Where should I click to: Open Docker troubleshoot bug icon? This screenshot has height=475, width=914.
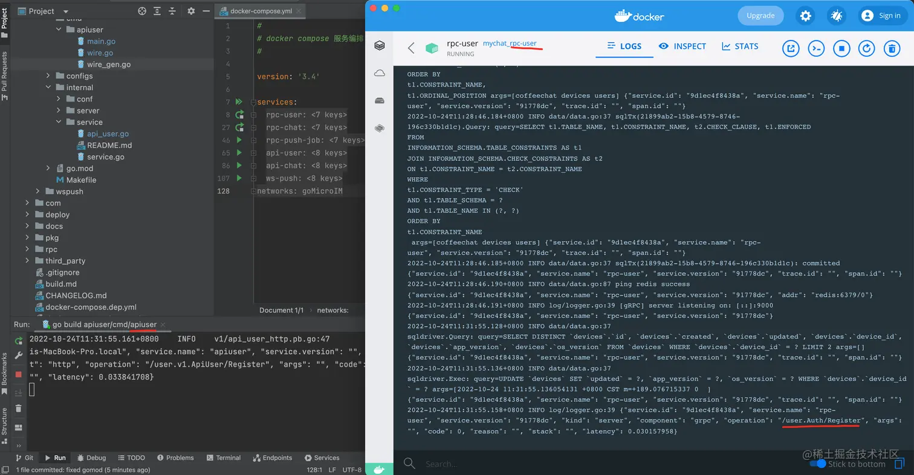click(837, 16)
